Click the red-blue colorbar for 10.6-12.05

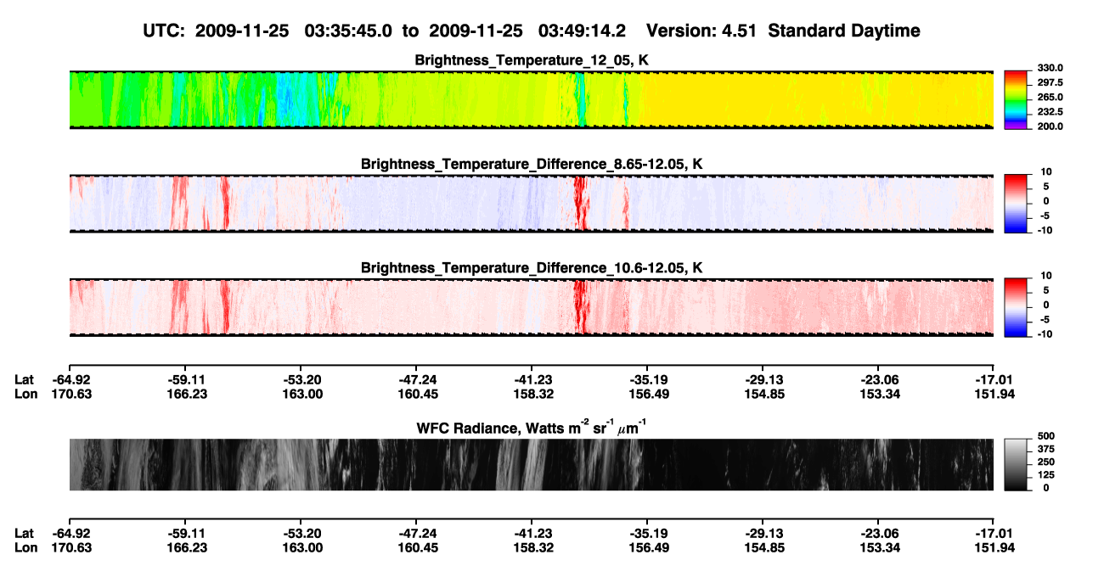pos(1016,307)
